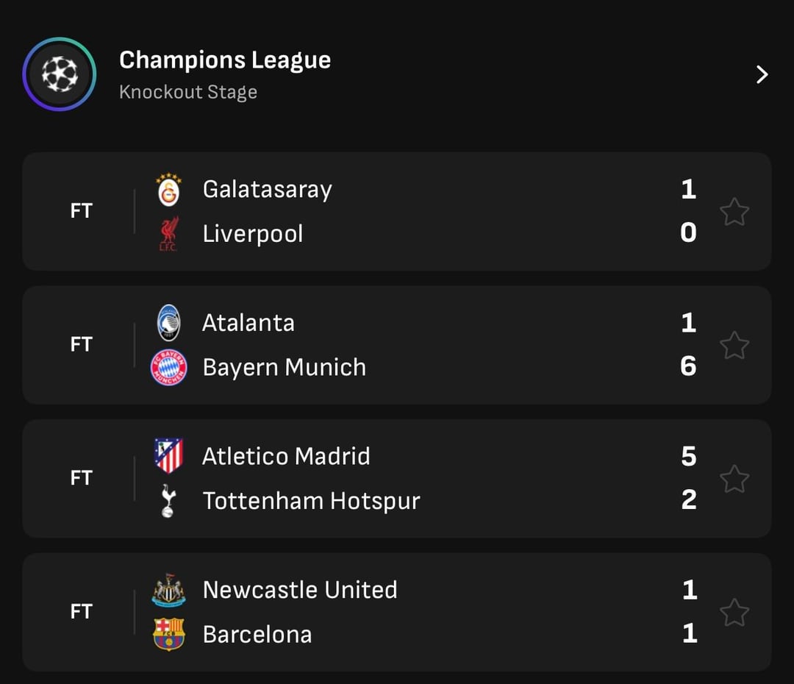Click the Liverpool team crest
This screenshot has width=794, height=684.
tap(168, 234)
